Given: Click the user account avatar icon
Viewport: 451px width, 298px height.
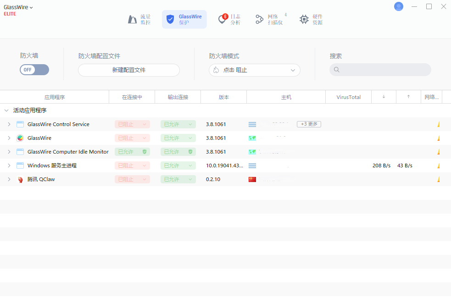Looking at the screenshot, I should (398, 6).
